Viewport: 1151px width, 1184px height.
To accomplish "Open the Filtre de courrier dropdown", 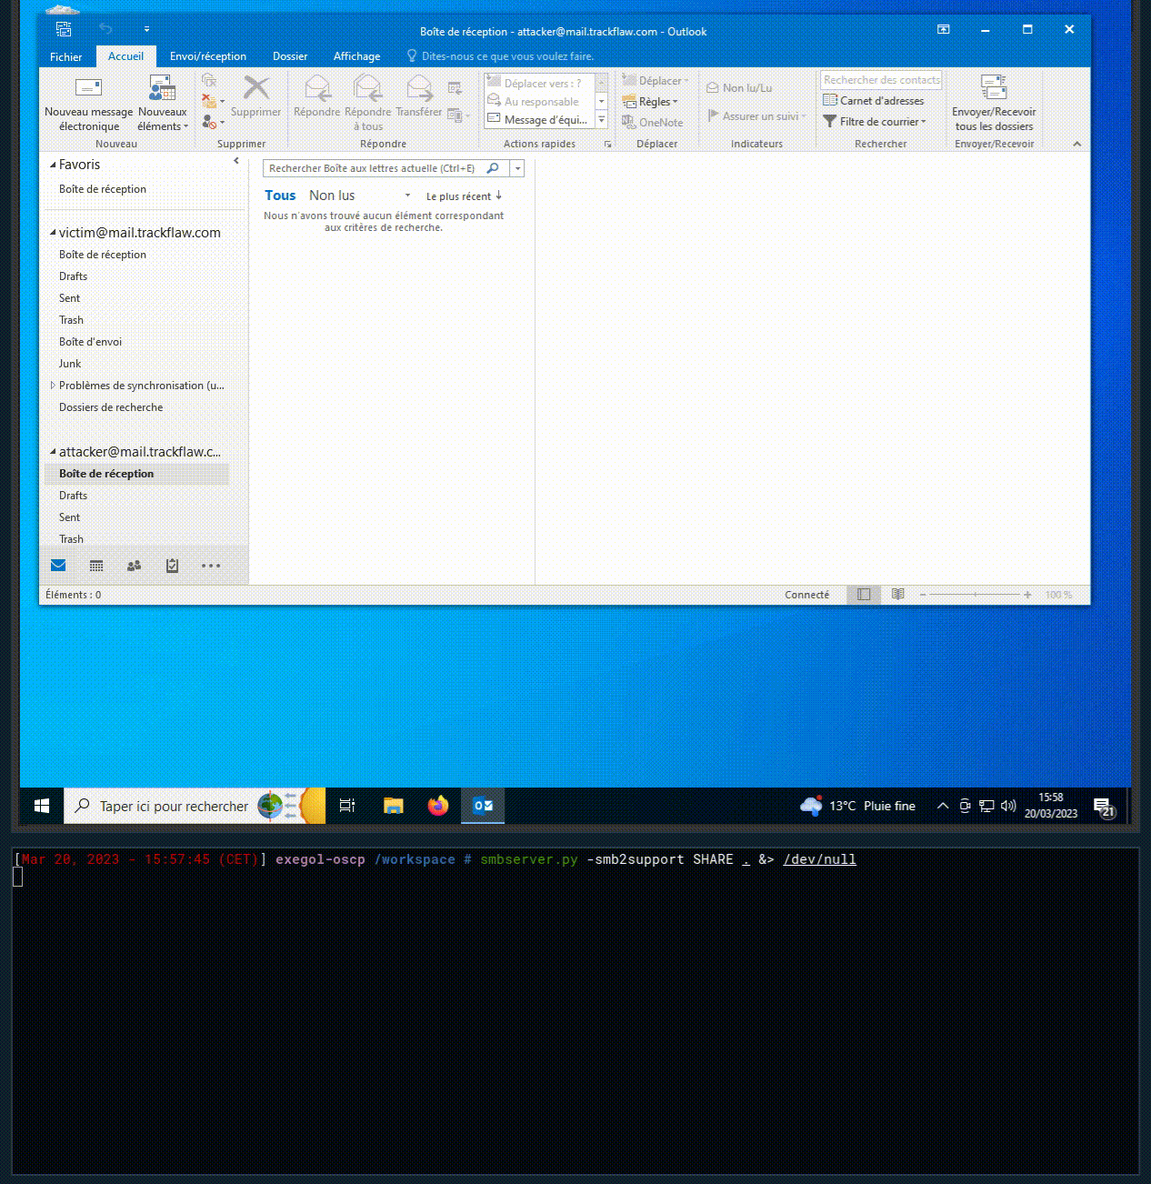I will [875, 122].
